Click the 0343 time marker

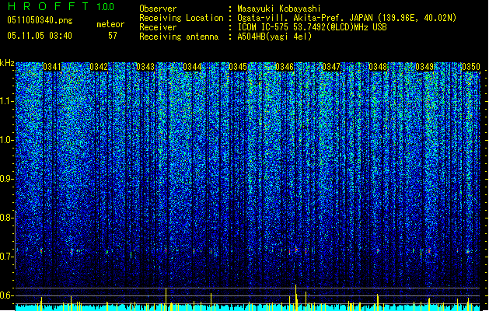click(145, 67)
